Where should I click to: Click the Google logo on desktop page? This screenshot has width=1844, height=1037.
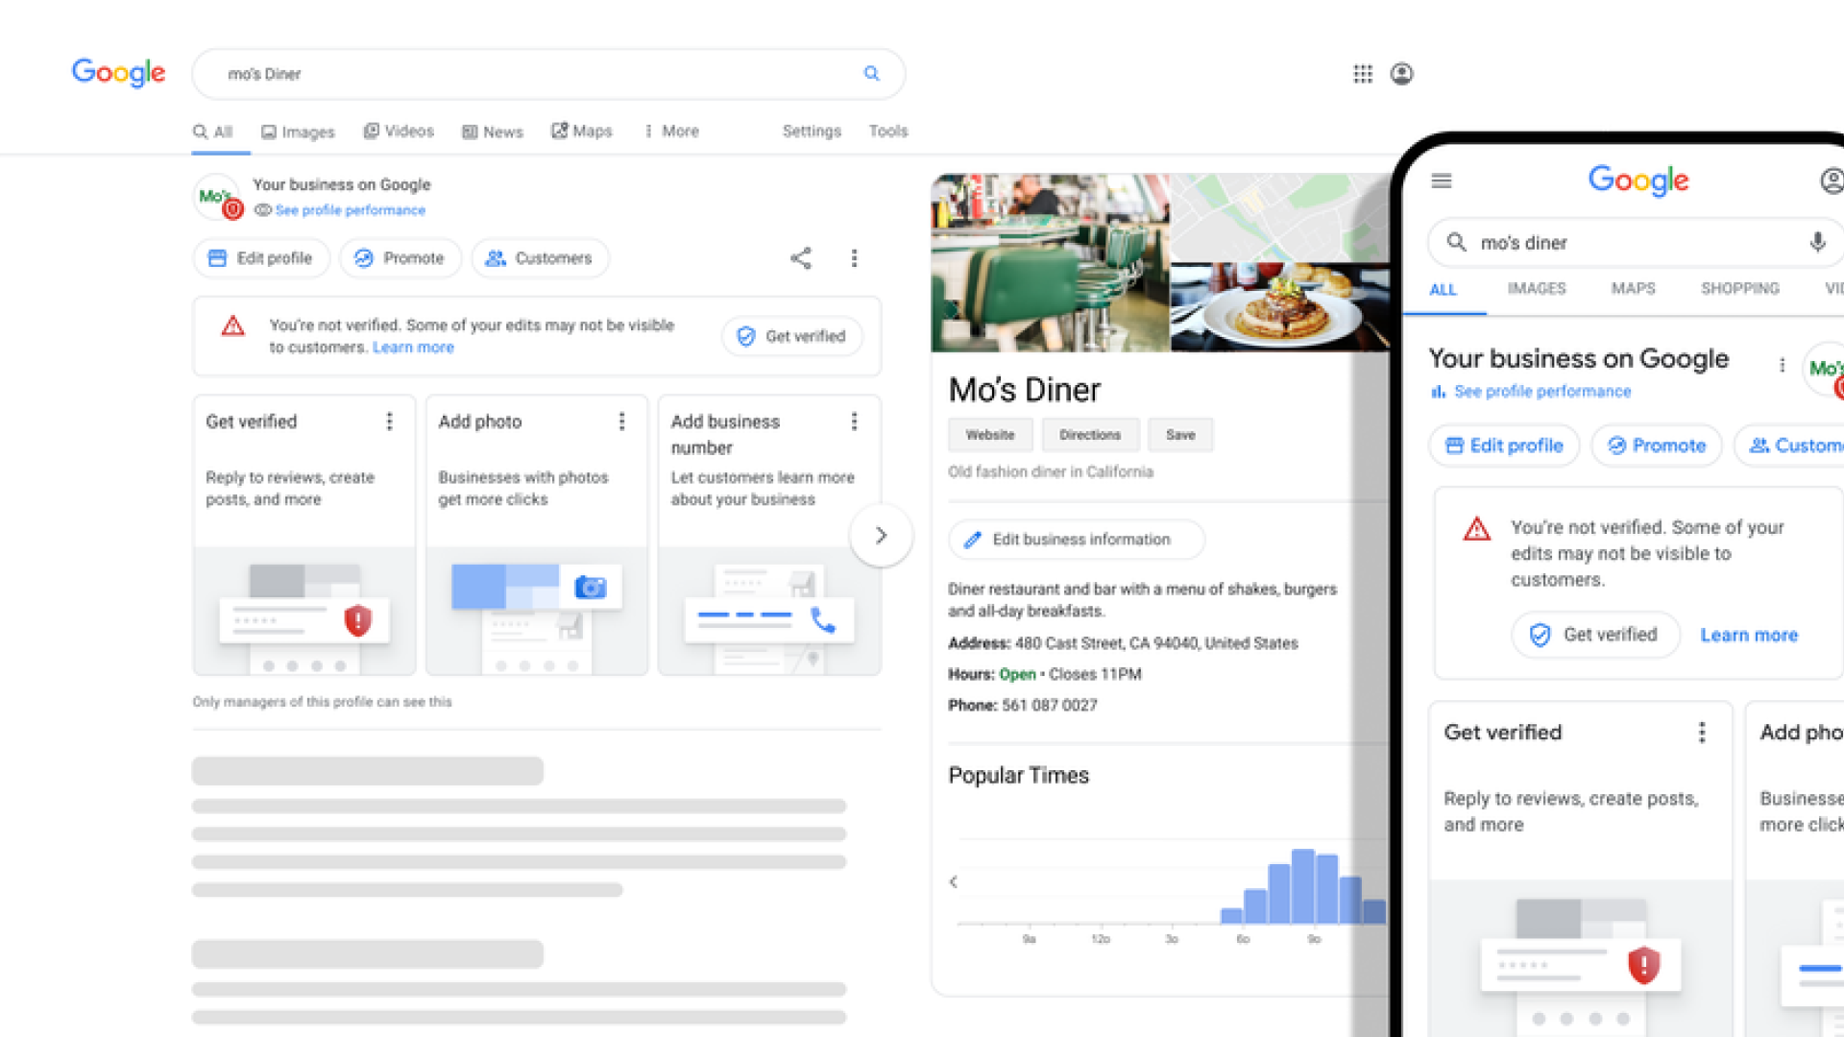(x=119, y=73)
